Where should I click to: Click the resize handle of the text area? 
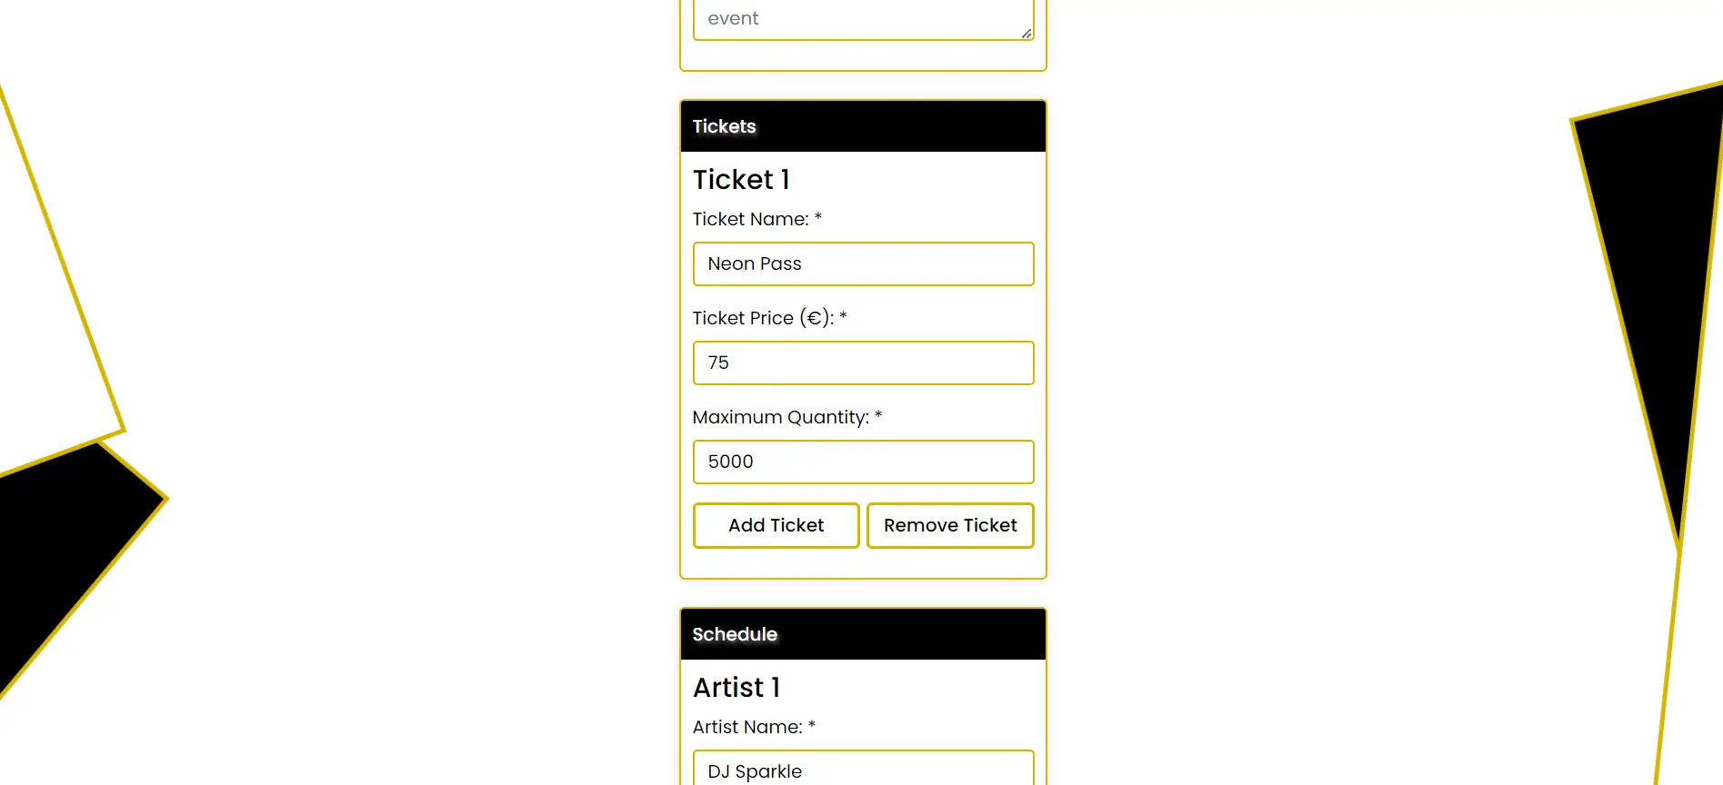click(x=1026, y=34)
